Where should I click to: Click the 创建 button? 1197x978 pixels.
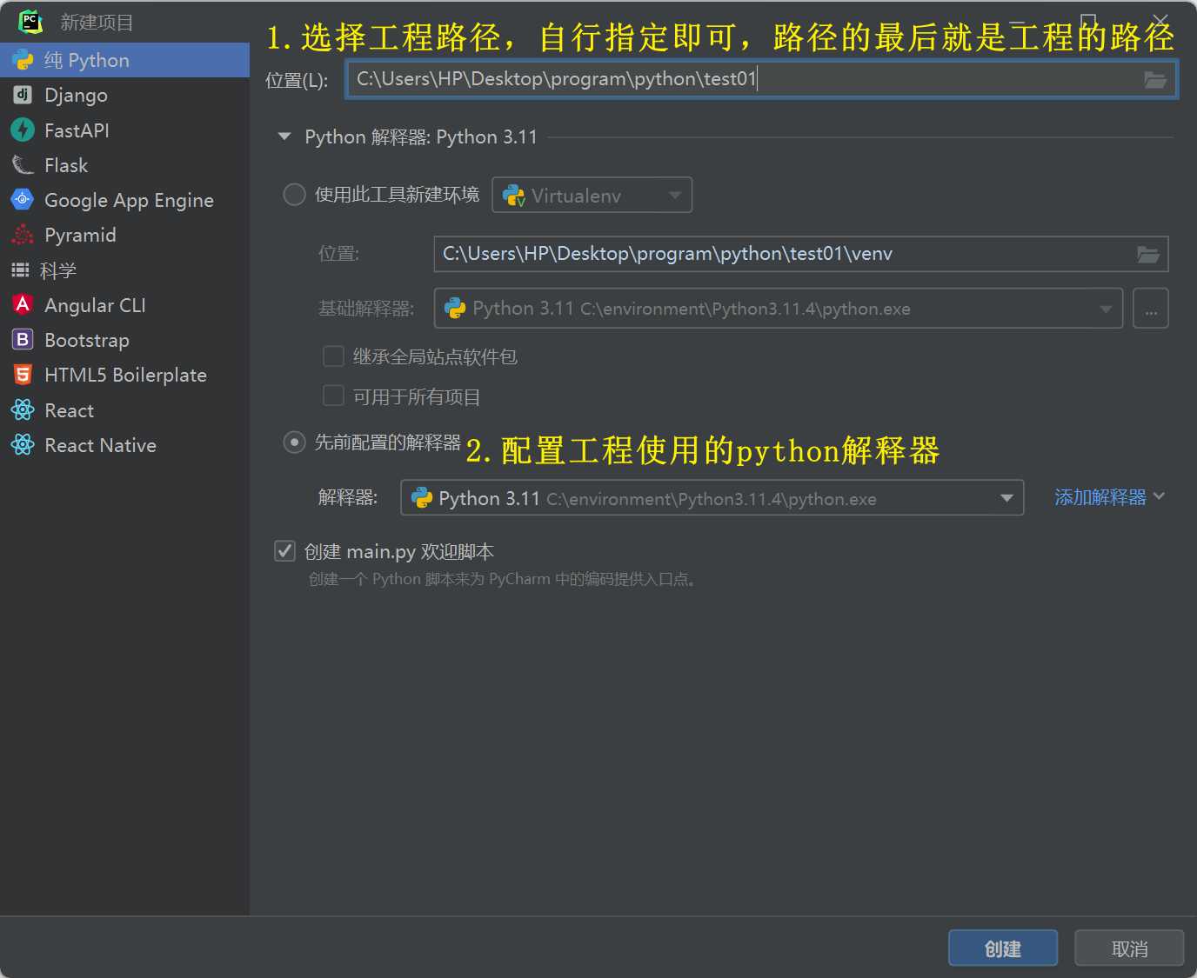tap(1003, 948)
